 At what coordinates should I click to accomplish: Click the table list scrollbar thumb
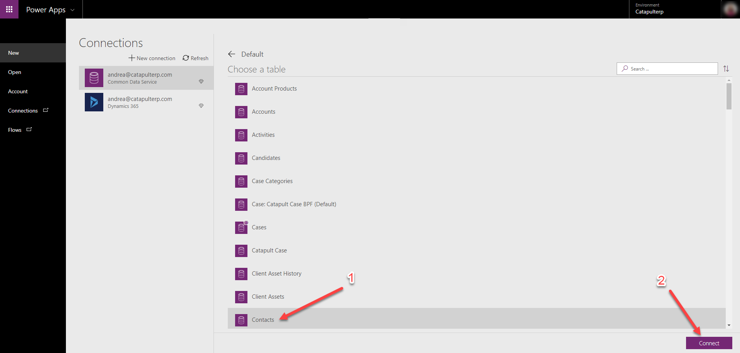729,96
